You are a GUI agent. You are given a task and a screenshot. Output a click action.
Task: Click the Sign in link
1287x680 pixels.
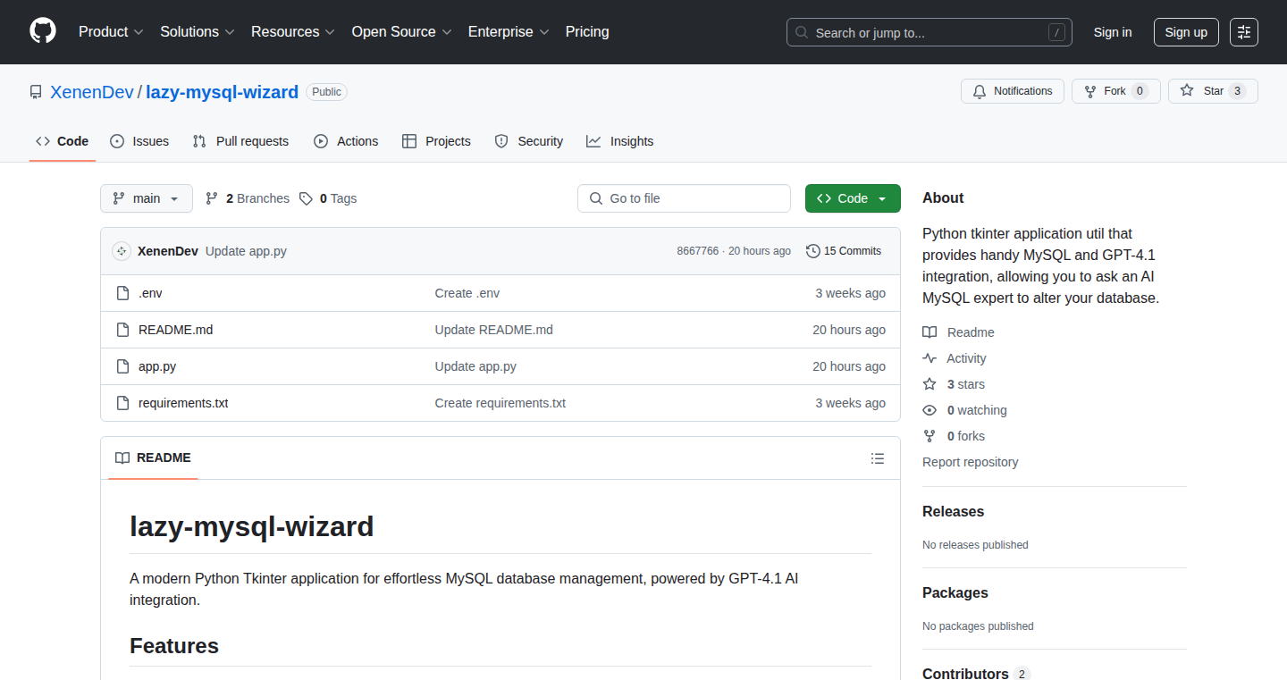pos(1113,32)
